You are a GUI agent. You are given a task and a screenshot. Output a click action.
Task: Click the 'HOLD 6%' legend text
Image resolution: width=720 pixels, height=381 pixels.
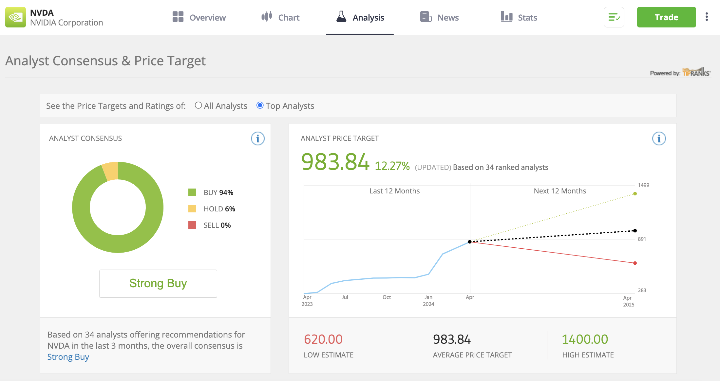tap(219, 209)
